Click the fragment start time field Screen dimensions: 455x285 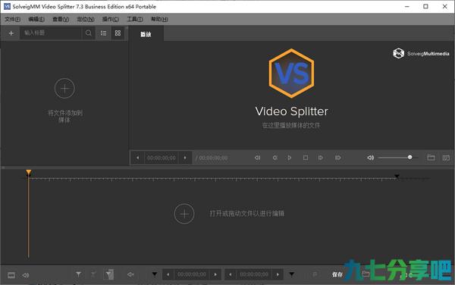(x=192, y=274)
